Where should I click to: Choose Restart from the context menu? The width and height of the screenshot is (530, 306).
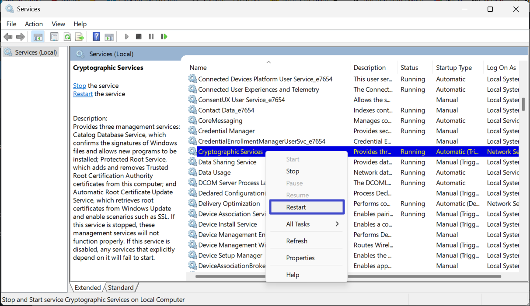pos(307,207)
